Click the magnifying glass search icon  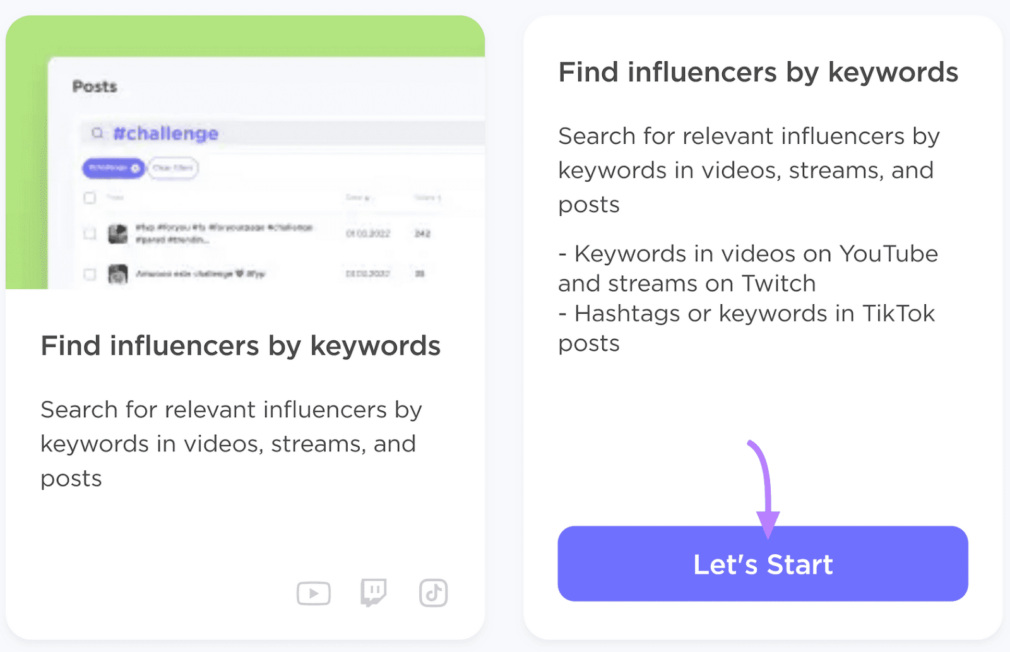(x=98, y=133)
